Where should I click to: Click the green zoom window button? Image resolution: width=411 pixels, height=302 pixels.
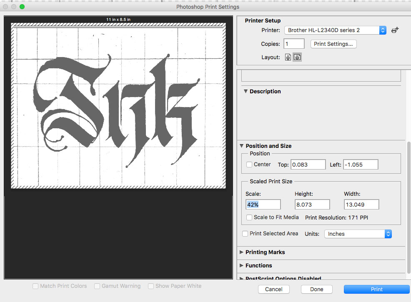[x=22, y=7]
